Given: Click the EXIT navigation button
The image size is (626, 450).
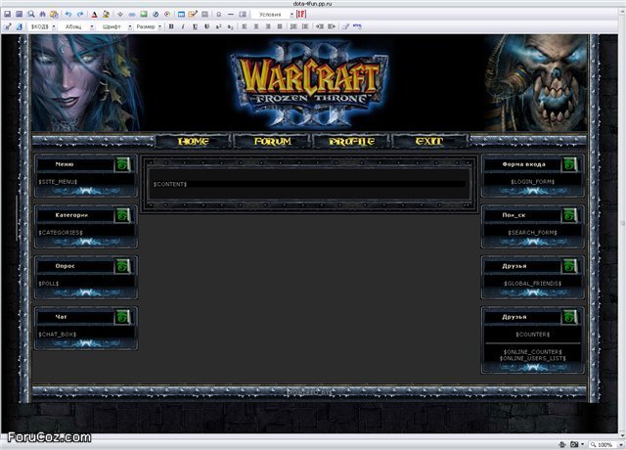Looking at the screenshot, I should pos(429,141).
